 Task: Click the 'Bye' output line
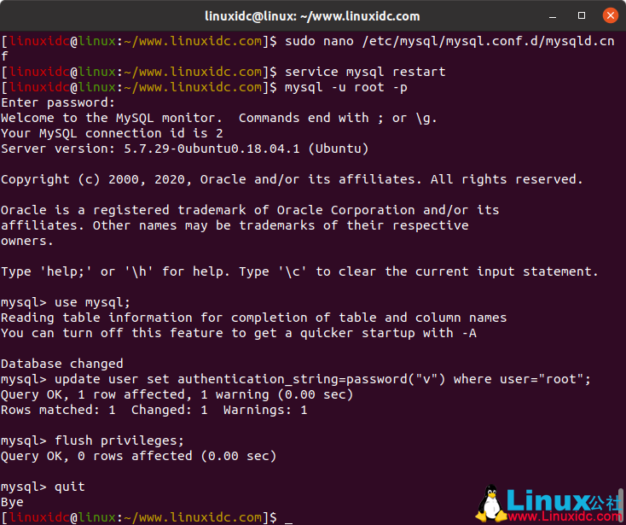click(12, 502)
